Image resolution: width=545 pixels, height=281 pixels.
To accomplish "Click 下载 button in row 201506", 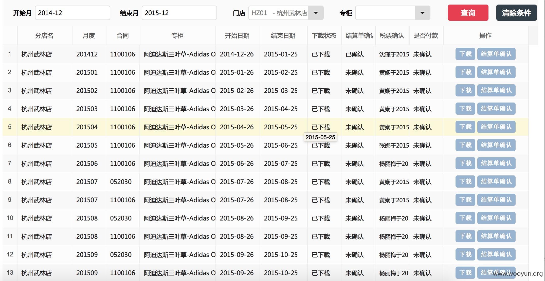I will (465, 163).
